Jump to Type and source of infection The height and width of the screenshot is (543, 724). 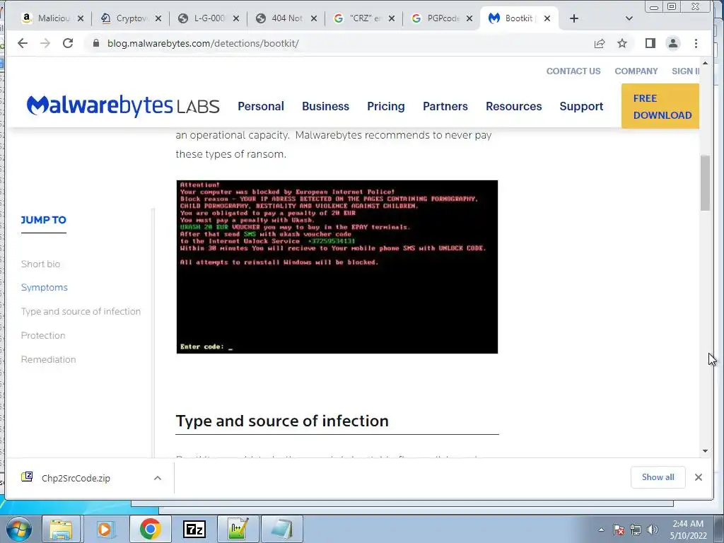(x=81, y=311)
